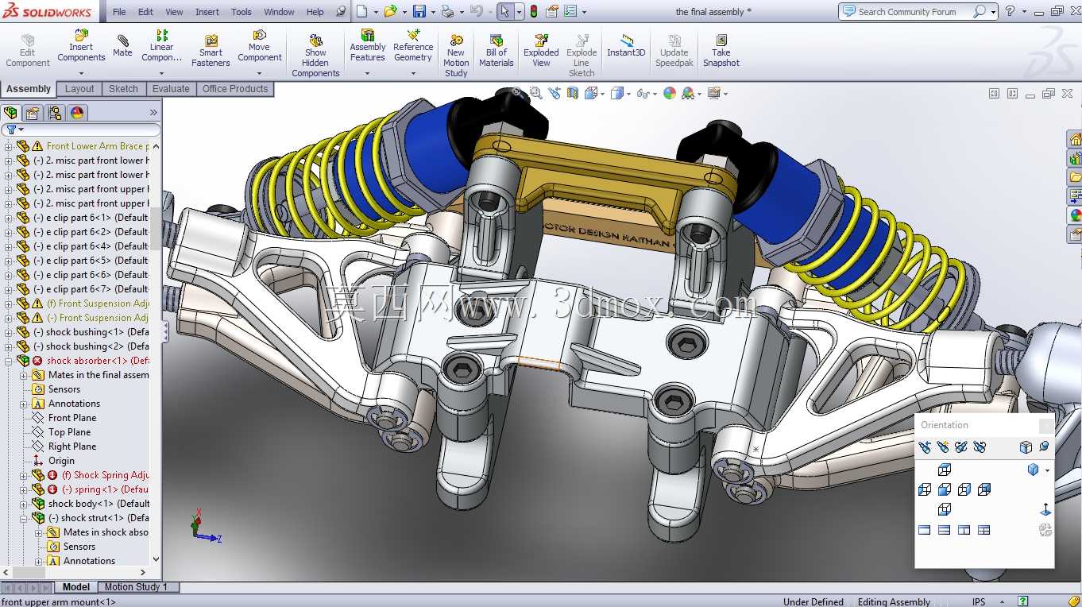Expand Mates in the final assembly node
1082x607 pixels.
[x=24, y=375]
